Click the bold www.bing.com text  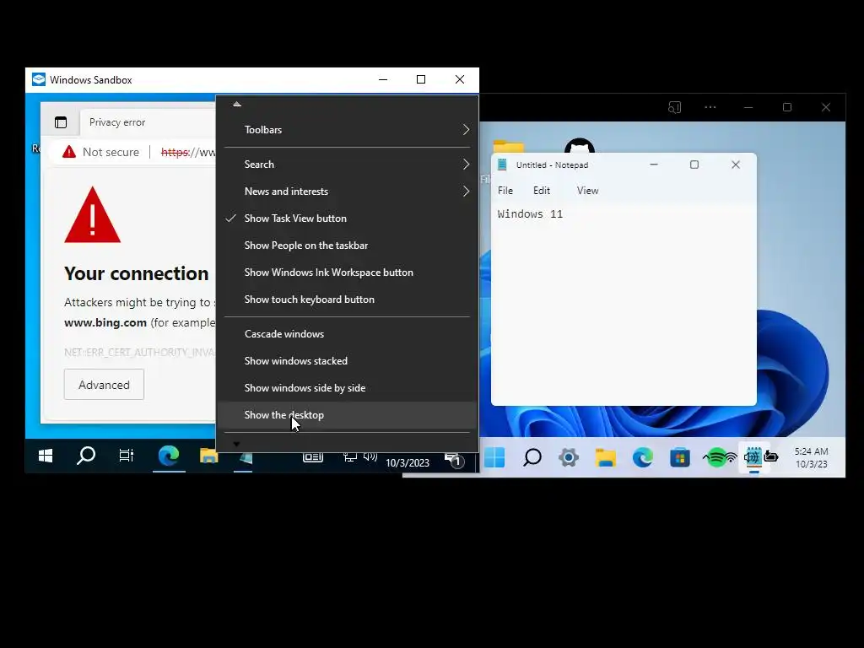[105, 322]
